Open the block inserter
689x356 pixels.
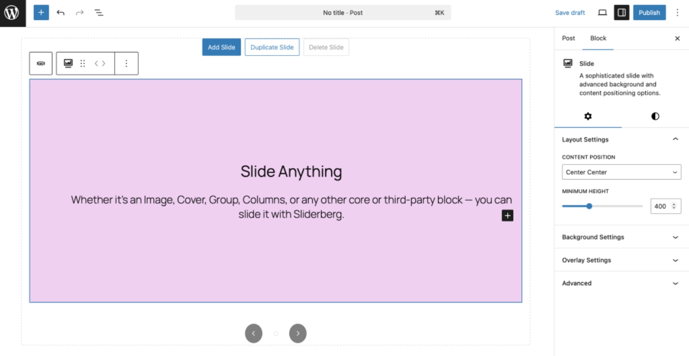tap(41, 12)
